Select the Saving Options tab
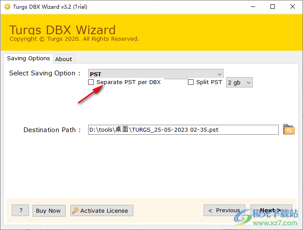Screen dimensions: 303x230 [x=28, y=58]
